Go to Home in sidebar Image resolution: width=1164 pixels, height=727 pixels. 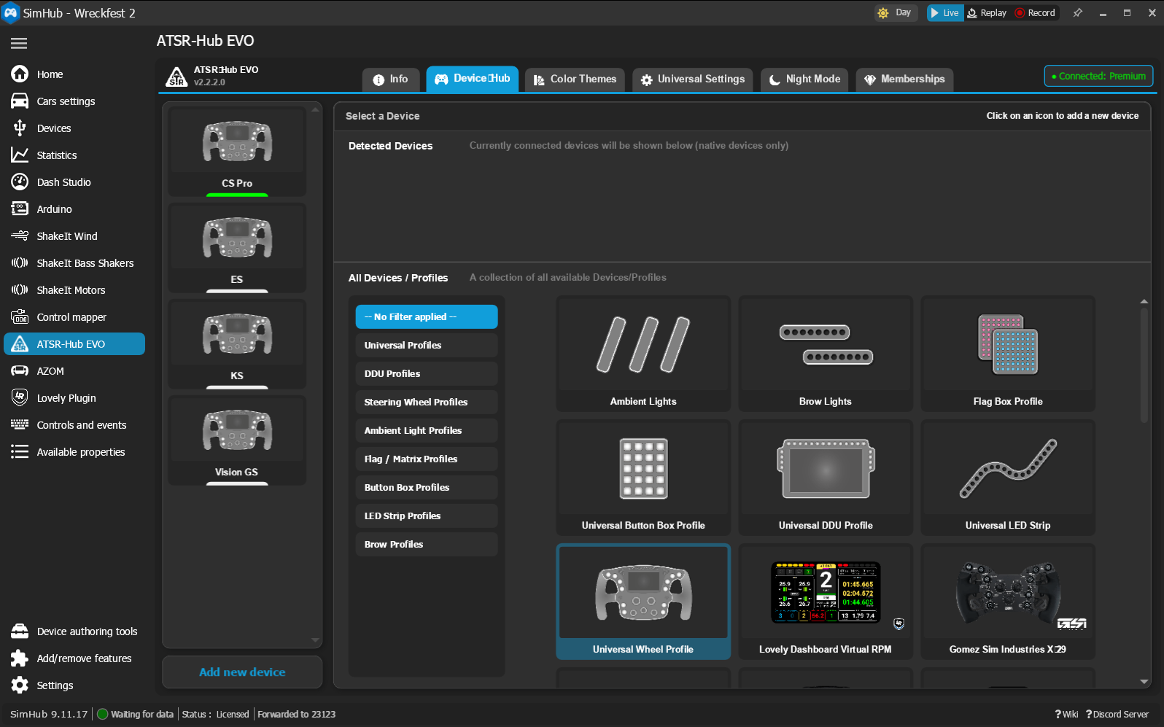pyautogui.click(x=74, y=74)
